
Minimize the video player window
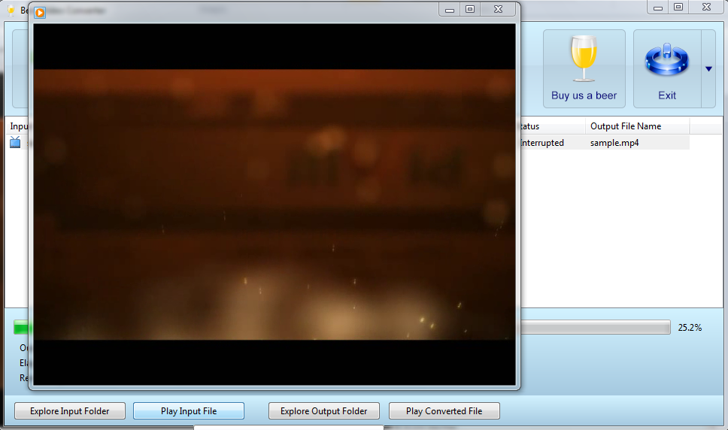(450, 9)
